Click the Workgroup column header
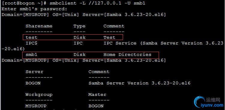The height and width of the screenshot is (110, 225). pos(39,95)
